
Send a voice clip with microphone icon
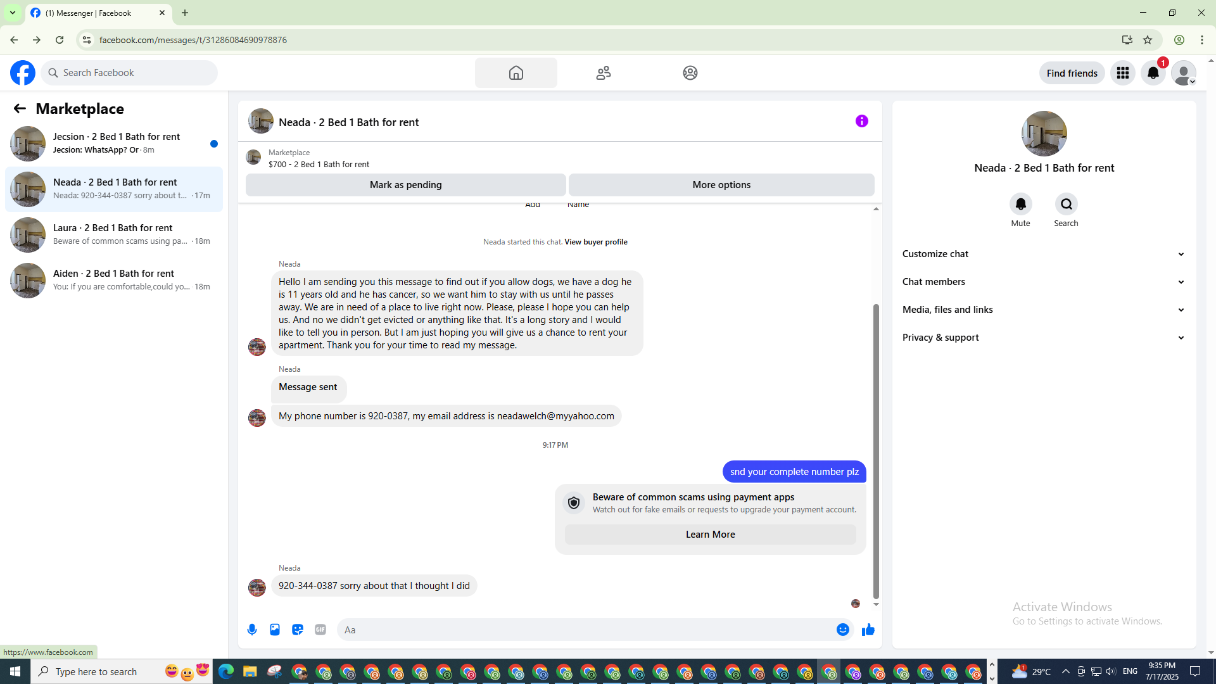[252, 630]
